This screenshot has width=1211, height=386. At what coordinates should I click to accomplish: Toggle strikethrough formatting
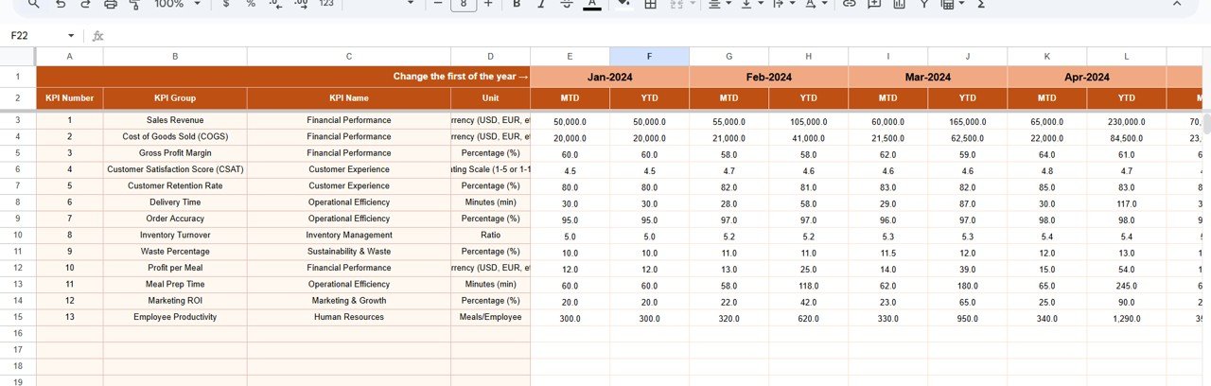(x=566, y=4)
